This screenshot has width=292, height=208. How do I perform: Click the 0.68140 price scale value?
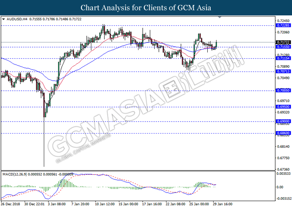coord(283,146)
